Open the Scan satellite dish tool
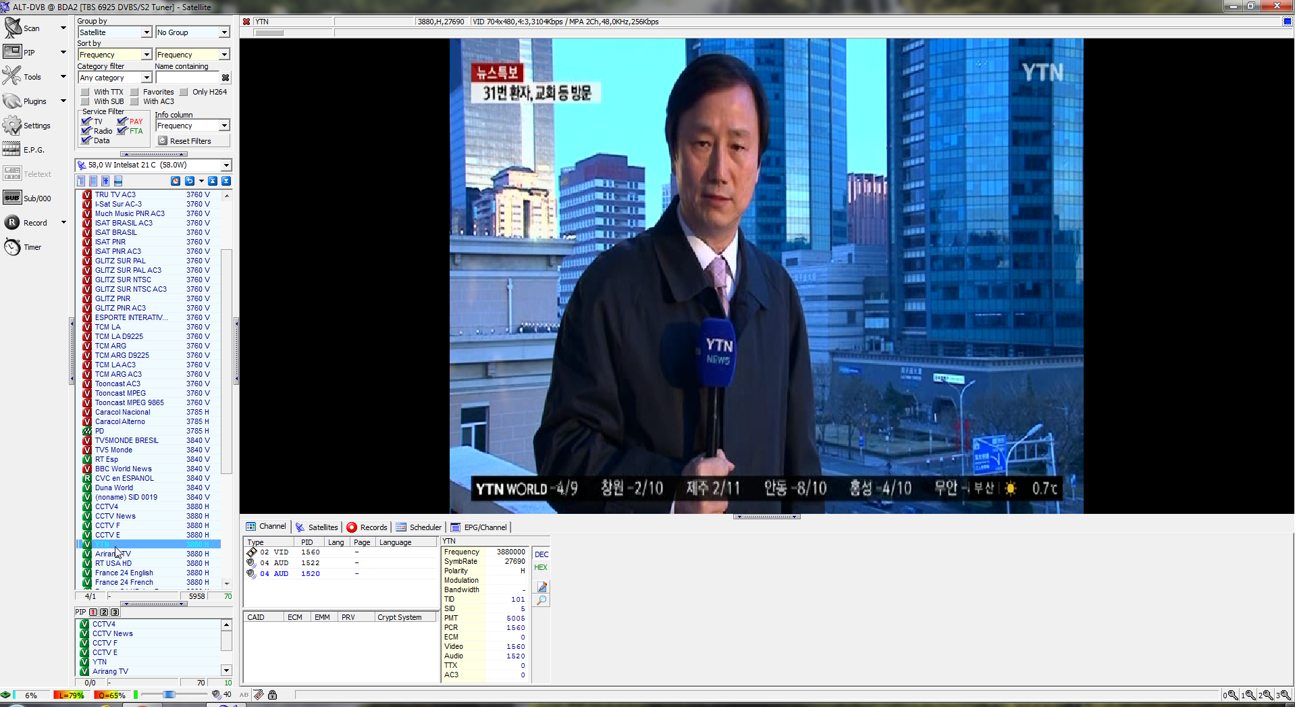Screen dimensions: 1295x707 (22, 28)
